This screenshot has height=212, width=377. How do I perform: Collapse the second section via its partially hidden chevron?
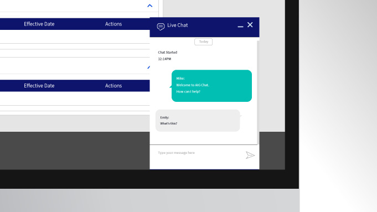coord(148,68)
